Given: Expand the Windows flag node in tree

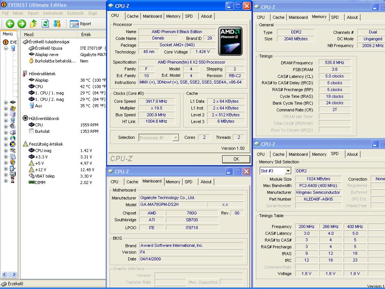Looking at the screenshot, I should 6,108.
